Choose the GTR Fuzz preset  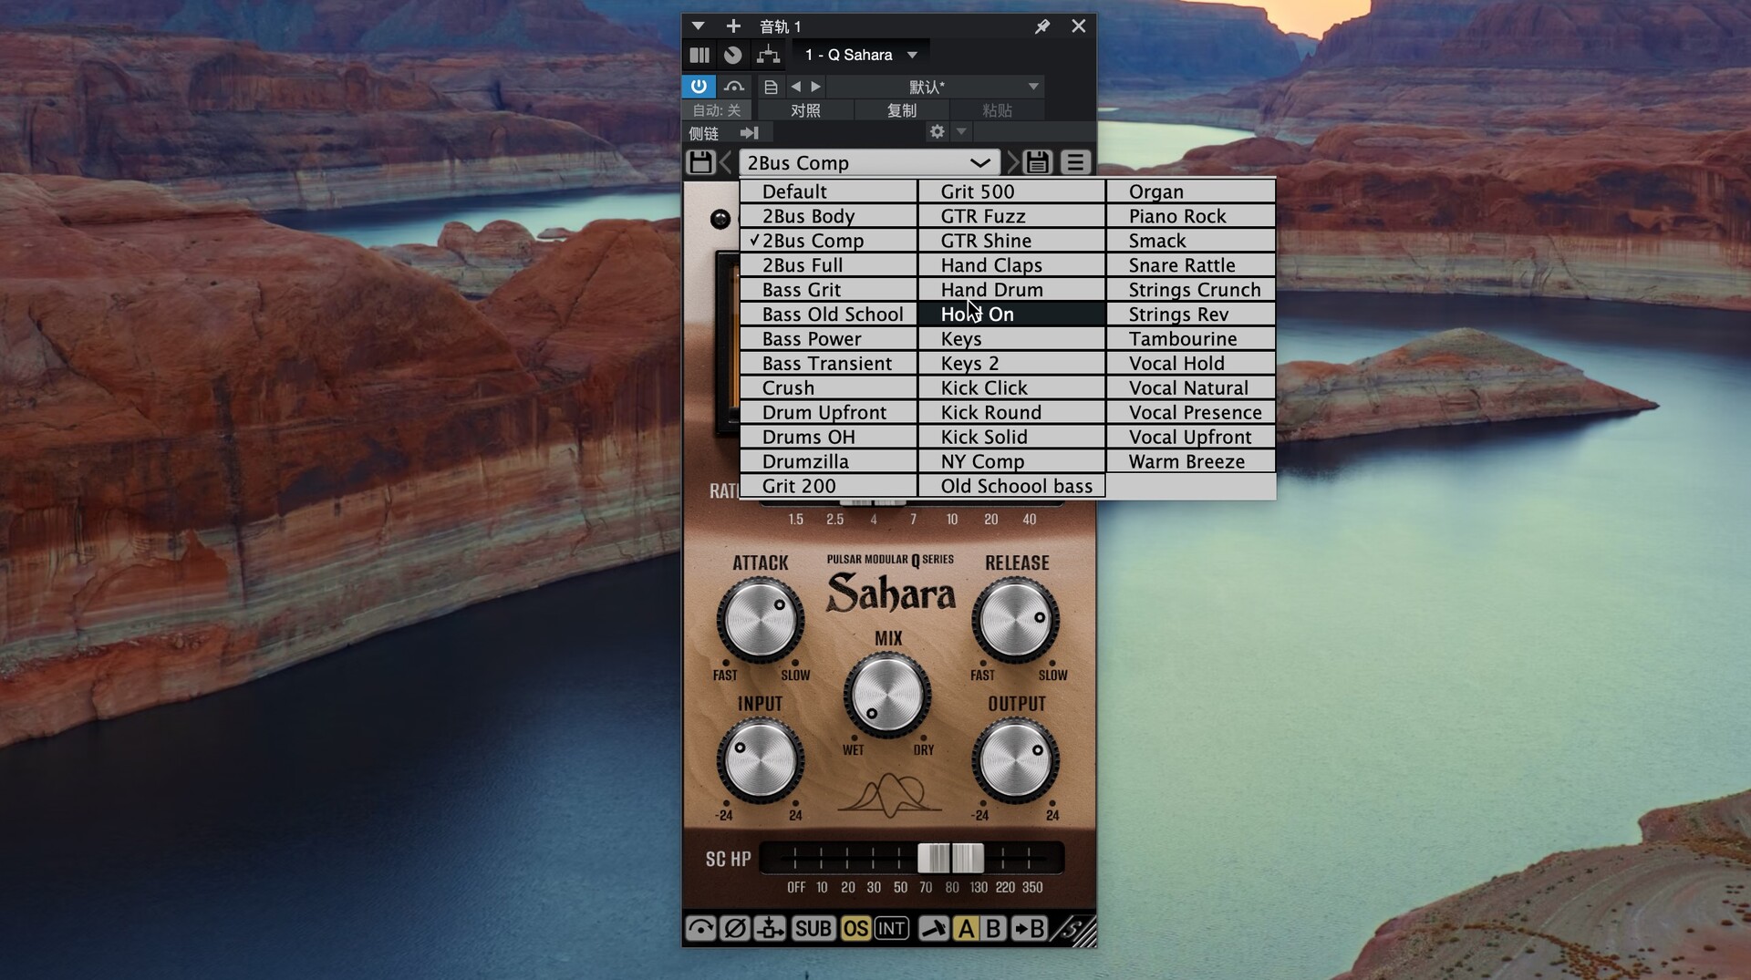(x=1011, y=216)
